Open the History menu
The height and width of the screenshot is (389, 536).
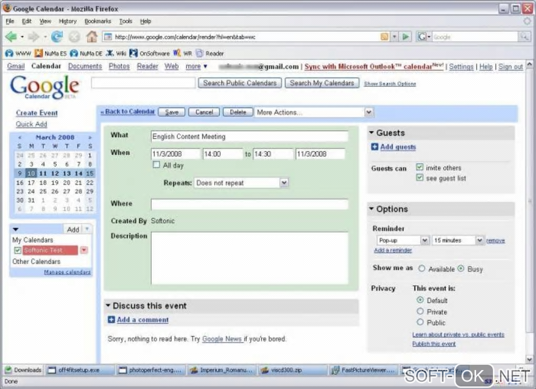(x=68, y=21)
